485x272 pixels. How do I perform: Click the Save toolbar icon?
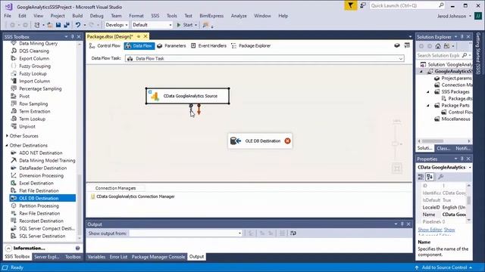click(x=58, y=25)
